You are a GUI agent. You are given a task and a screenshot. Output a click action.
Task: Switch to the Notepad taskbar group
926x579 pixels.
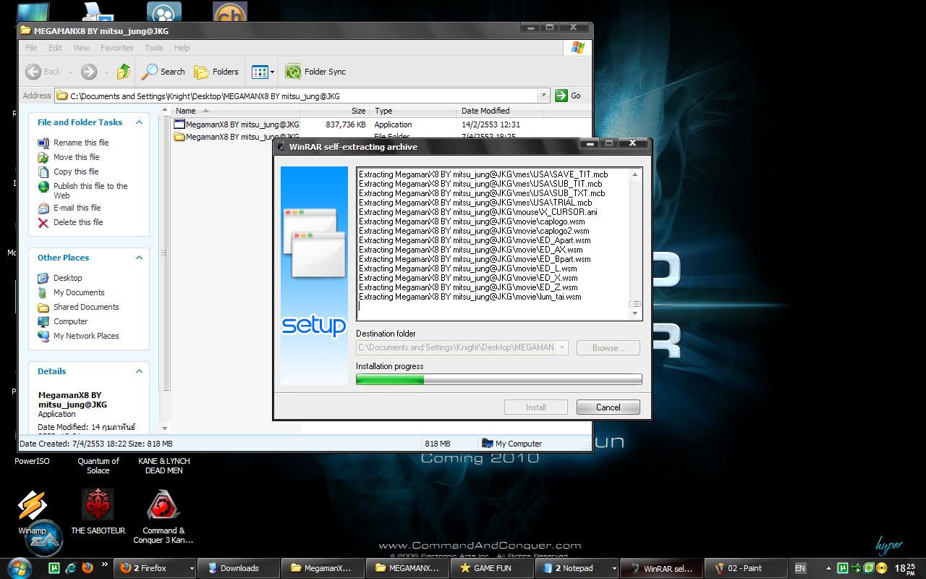576,568
